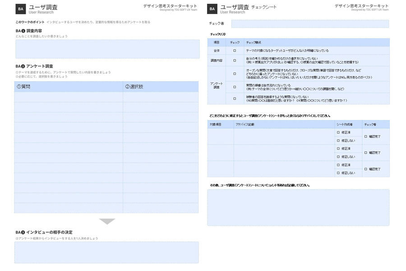Click the BA❶ 調査内容 heading

pos(29,31)
